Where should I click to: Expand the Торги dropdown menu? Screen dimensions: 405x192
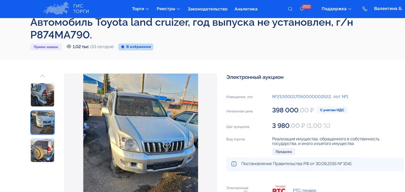click(x=140, y=9)
